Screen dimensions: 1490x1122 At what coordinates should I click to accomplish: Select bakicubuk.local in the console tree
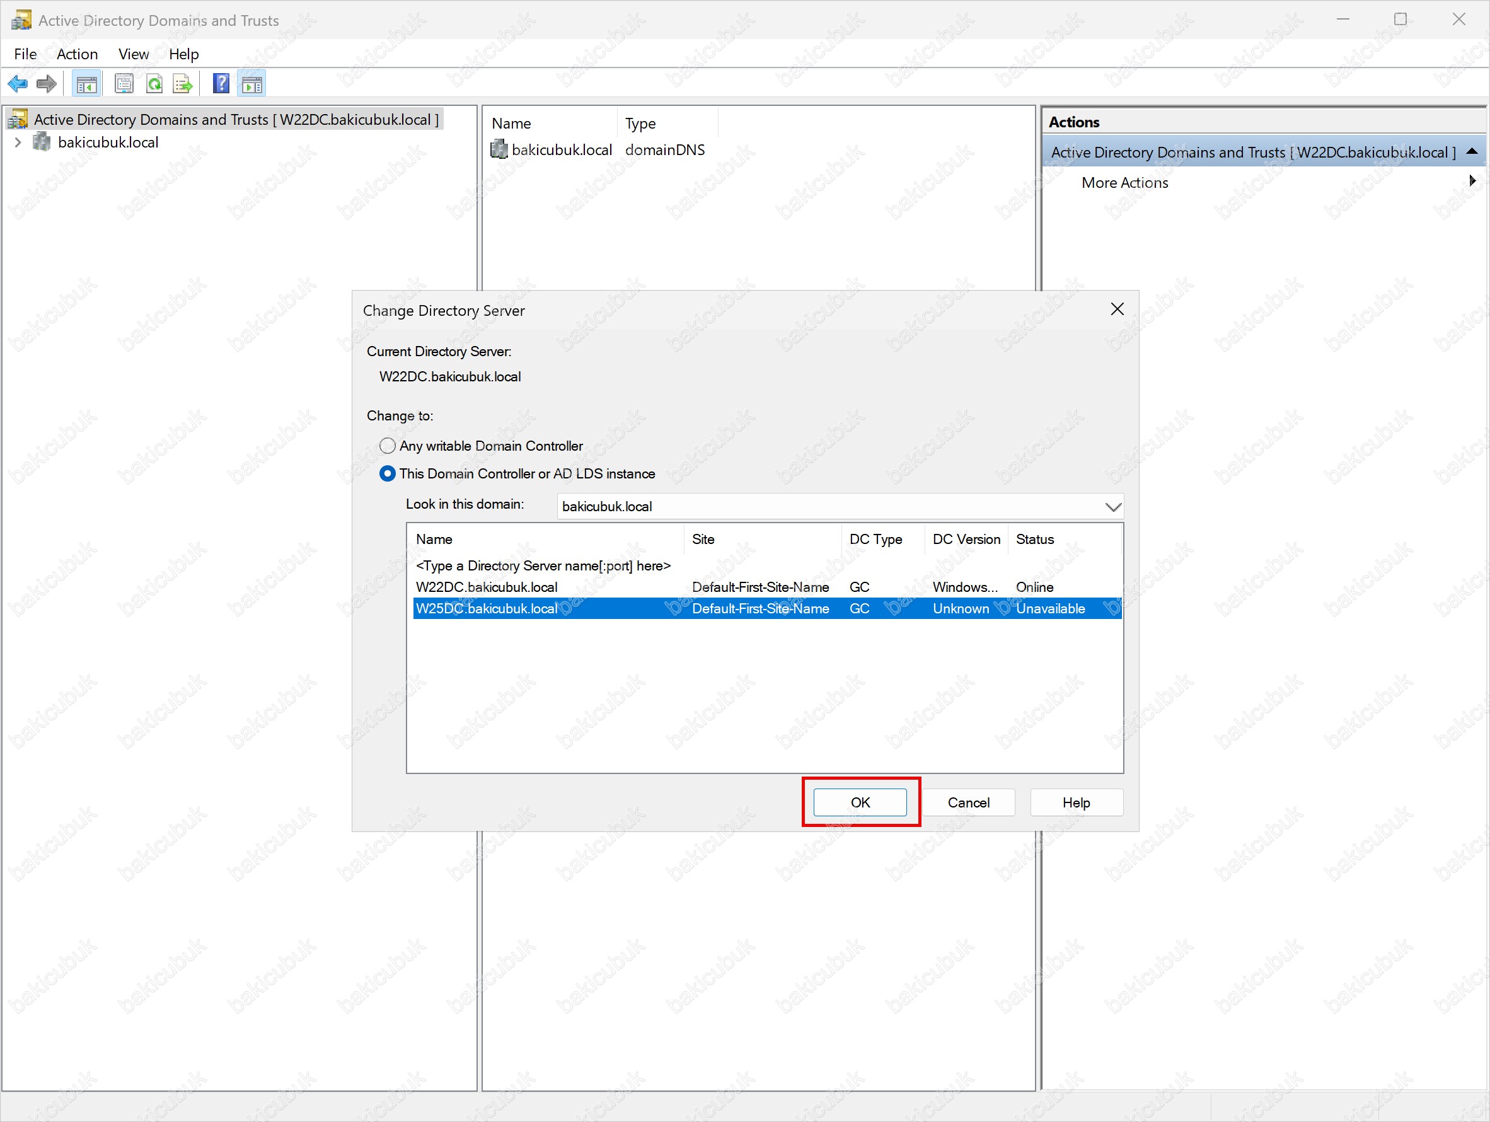click(x=108, y=142)
